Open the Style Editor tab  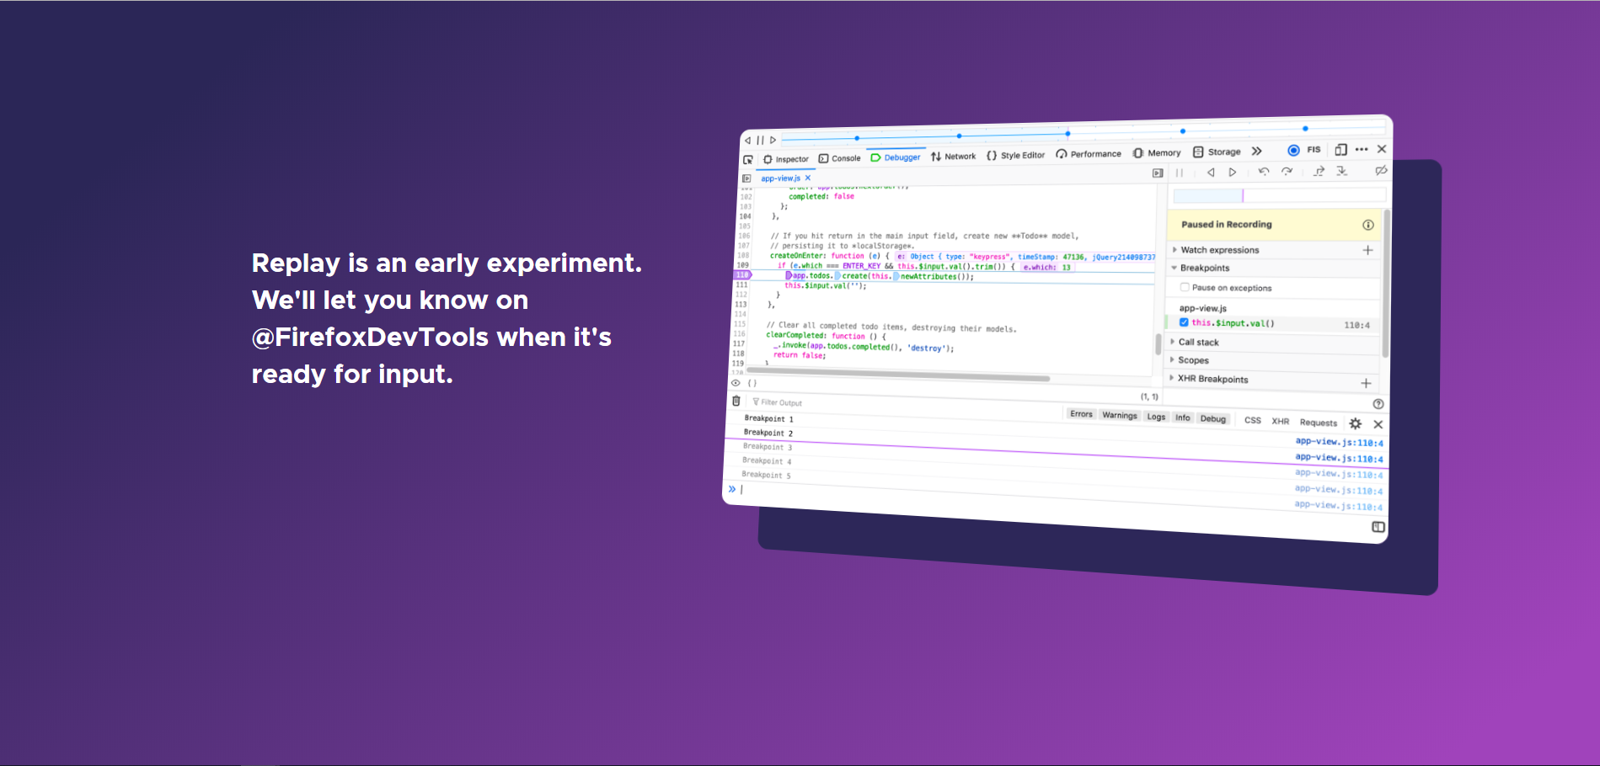[x=1016, y=155]
